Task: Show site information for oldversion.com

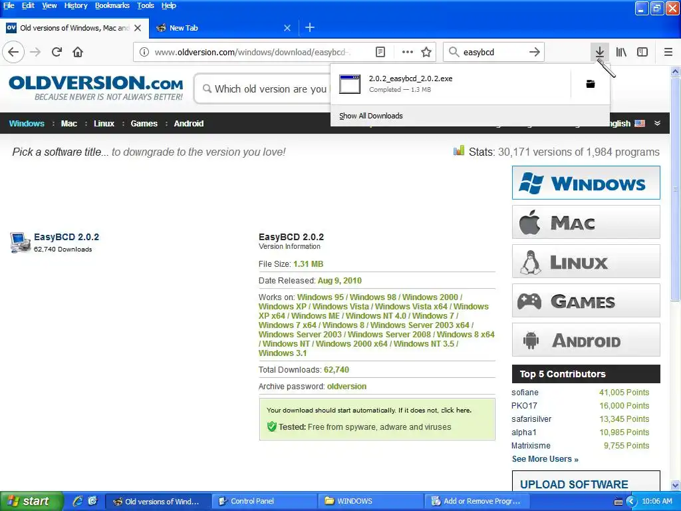Action: click(144, 52)
